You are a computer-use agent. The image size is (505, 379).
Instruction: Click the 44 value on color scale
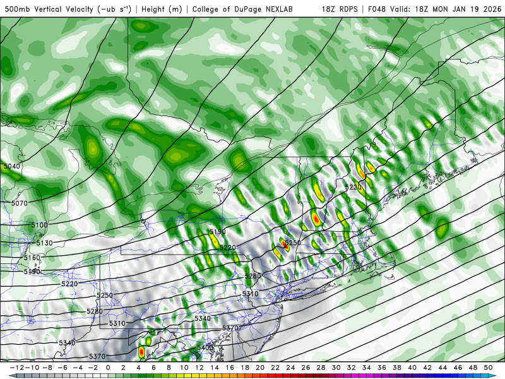click(x=443, y=368)
